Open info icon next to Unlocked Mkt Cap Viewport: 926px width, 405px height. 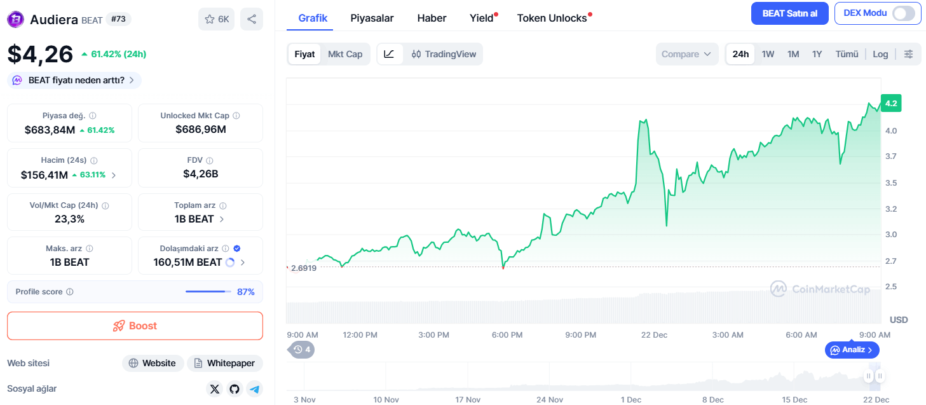pos(236,116)
